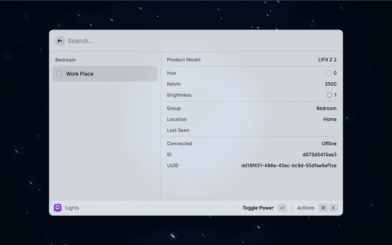Click the back arrow button
Viewport: 392px width, 245px height.
click(60, 41)
